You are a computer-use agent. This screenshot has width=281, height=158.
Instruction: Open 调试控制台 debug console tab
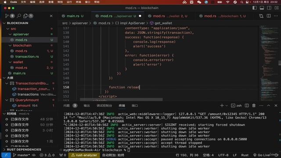(104, 105)
